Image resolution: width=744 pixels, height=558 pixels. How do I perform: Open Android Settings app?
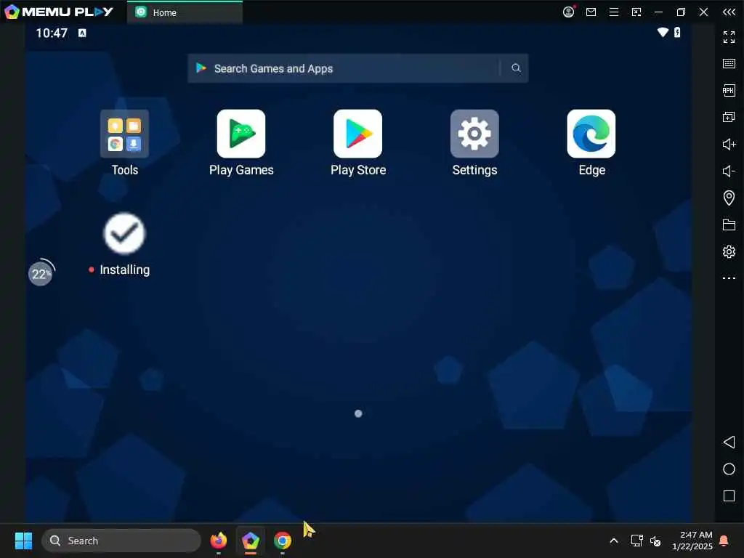pyautogui.click(x=474, y=134)
